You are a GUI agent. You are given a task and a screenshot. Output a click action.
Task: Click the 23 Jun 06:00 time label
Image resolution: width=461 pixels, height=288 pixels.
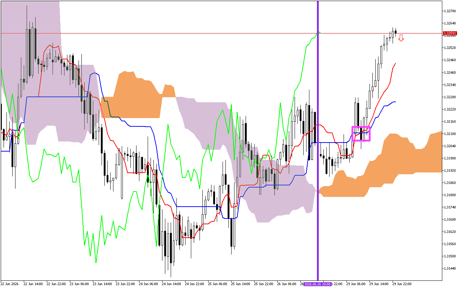(79, 284)
